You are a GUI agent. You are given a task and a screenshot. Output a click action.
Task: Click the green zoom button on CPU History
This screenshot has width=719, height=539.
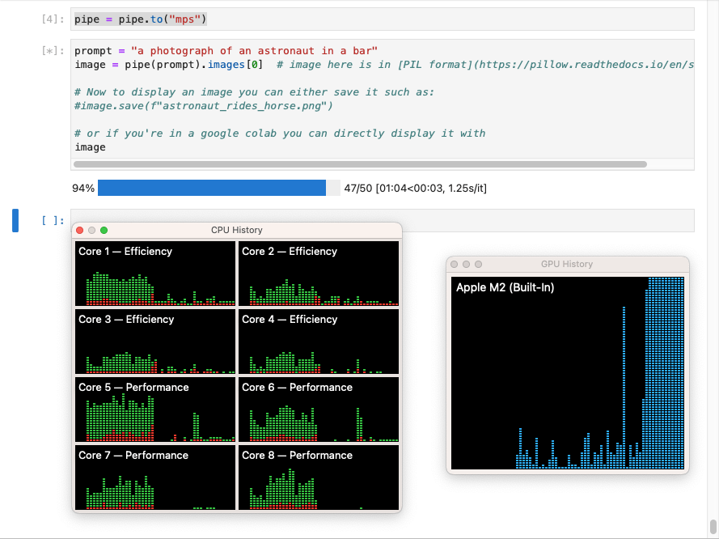coord(104,231)
